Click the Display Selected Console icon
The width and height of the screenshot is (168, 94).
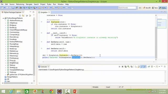152,67
